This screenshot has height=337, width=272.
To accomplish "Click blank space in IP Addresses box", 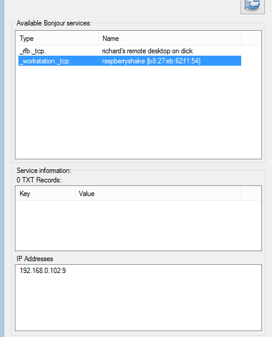I will 138,303.
